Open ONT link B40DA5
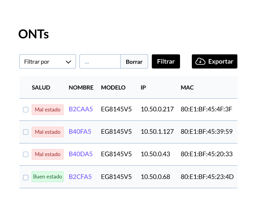The width and height of the screenshot is (257, 217). pos(81,154)
